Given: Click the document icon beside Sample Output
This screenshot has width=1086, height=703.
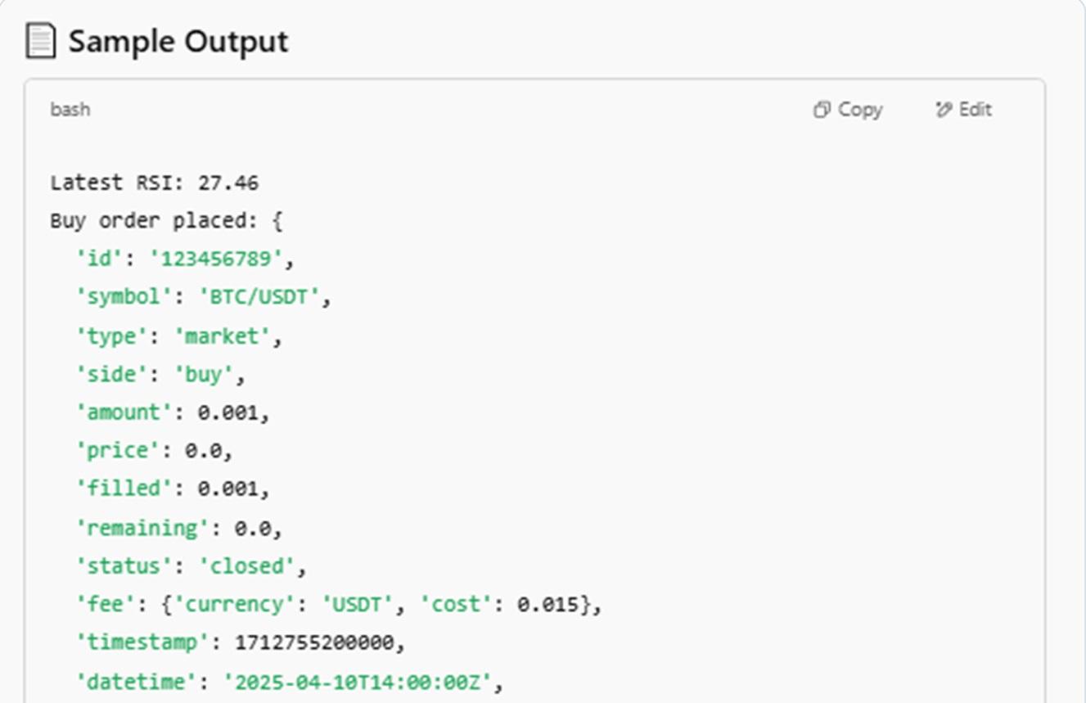Looking at the screenshot, I should pyautogui.click(x=41, y=41).
